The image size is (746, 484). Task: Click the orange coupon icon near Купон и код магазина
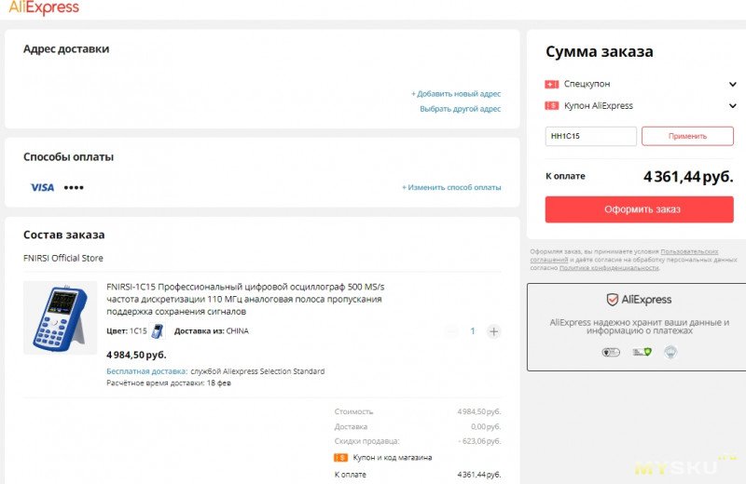340,457
